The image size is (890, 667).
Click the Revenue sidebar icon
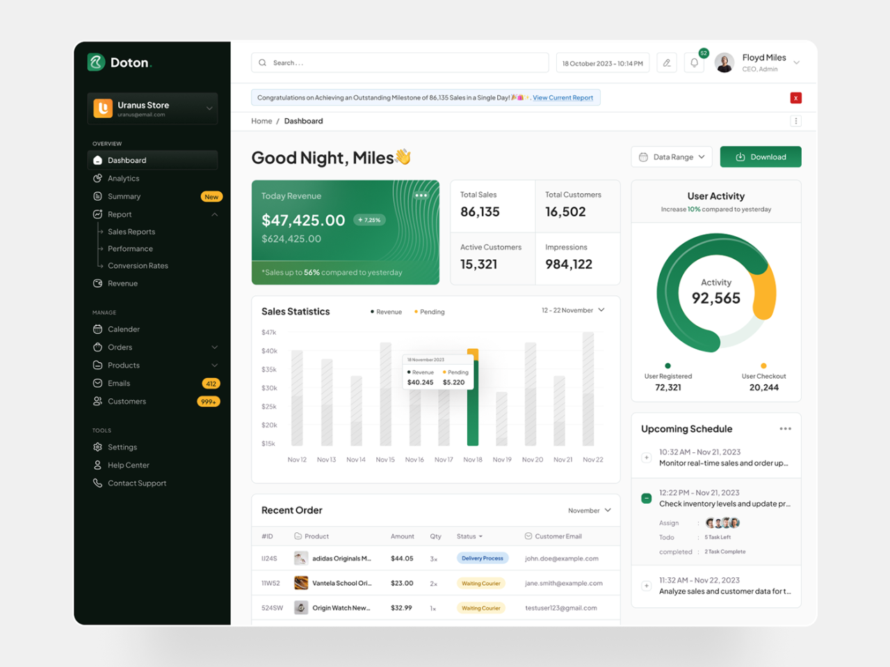97,283
